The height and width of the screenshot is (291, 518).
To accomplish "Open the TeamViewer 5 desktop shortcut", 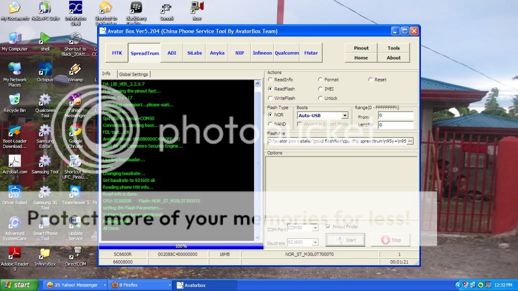I will pos(75,192).
